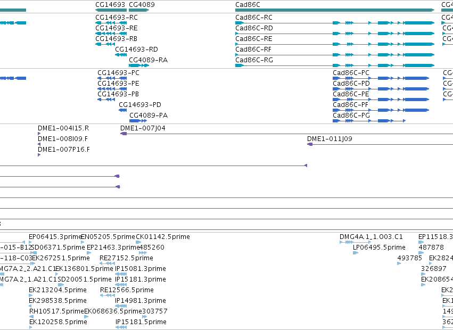The image size is (453, 330).
Task: Click the DME1-007J04 clone label
Action: tap(143, 128)
